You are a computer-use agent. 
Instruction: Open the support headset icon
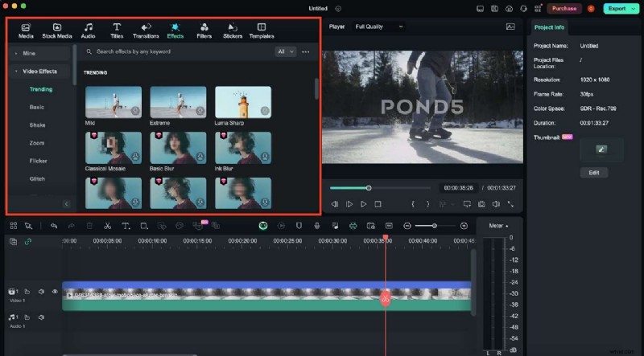(523, 9)
